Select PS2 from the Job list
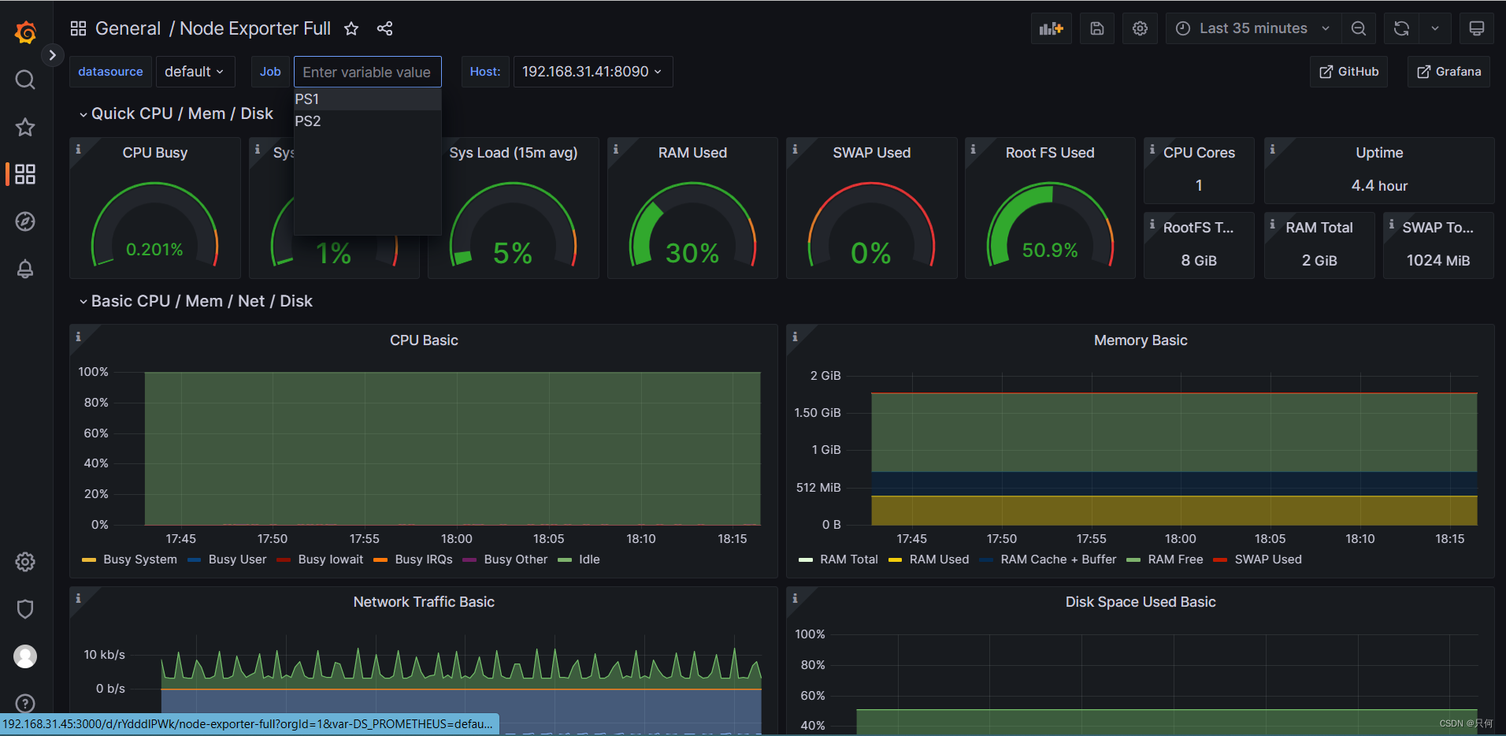1506x736 pixels. (x=367, y=121)
